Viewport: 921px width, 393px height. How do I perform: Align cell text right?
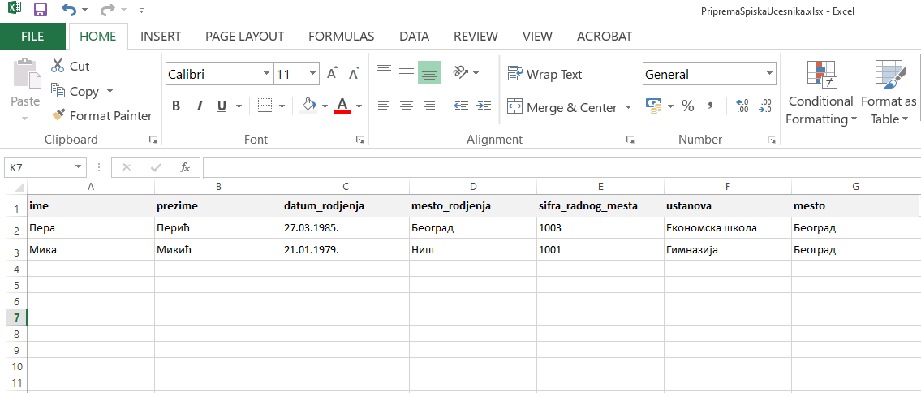click(429, 106)
